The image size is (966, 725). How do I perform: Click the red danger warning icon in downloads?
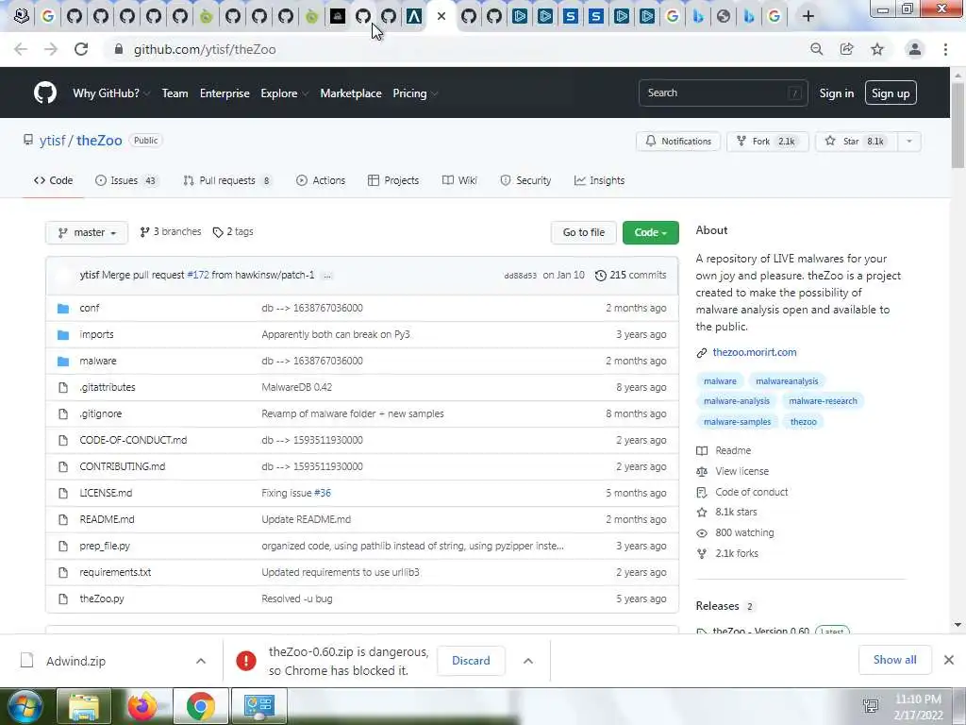tap(246, 661)
